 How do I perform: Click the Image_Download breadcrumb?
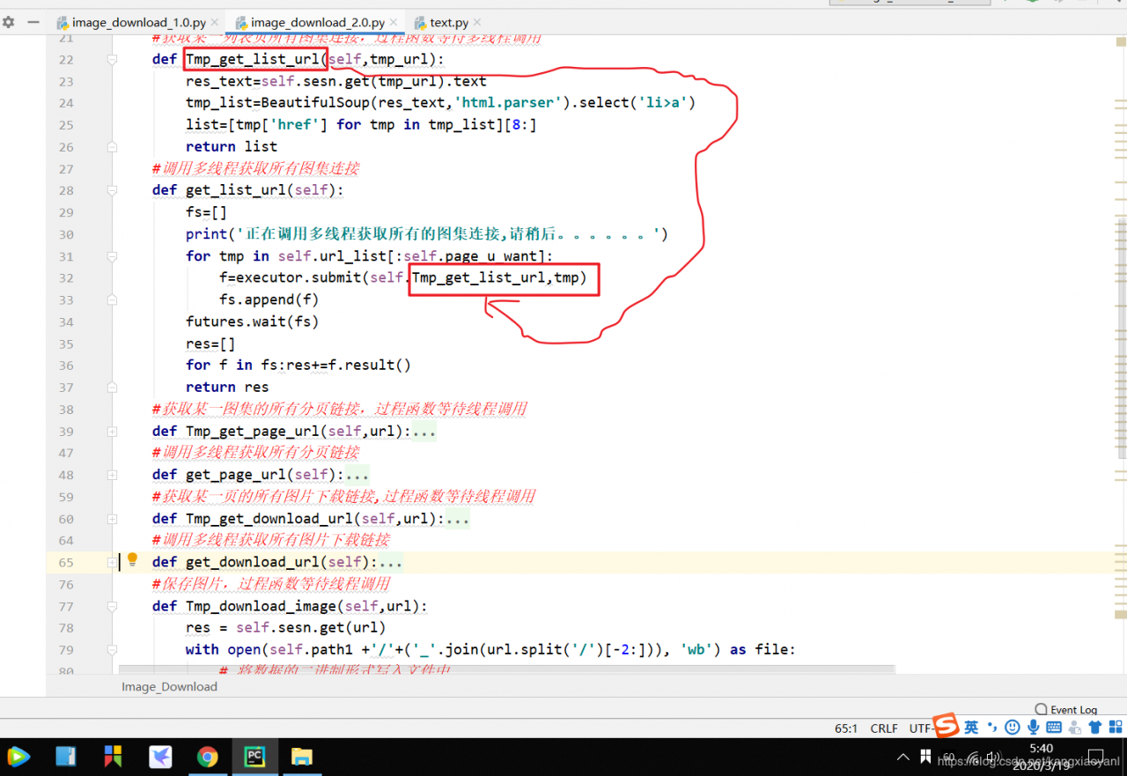click(169, 687)
